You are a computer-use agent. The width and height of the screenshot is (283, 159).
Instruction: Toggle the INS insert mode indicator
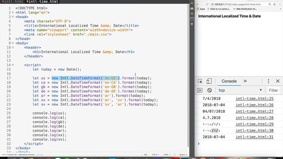click(x=145, y=155)
